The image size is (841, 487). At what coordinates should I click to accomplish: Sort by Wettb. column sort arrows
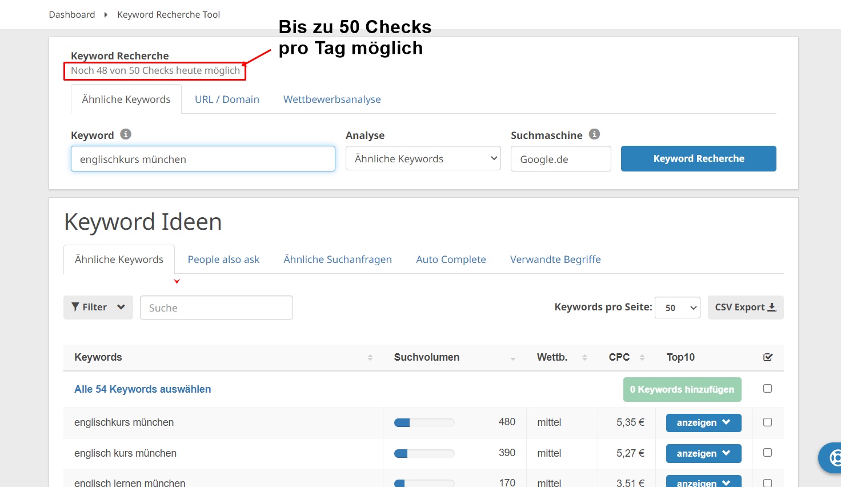tap(584, 357)
